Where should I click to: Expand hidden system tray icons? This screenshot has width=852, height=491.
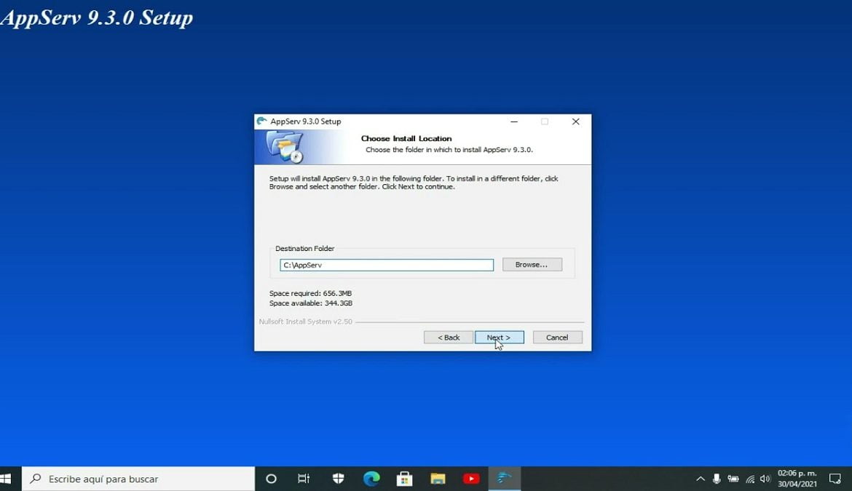pyautogui.click(x=701, y=479)
